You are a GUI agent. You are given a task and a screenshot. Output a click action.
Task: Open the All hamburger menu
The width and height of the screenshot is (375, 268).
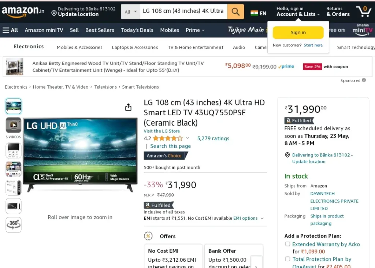click(x=10, y=30)
